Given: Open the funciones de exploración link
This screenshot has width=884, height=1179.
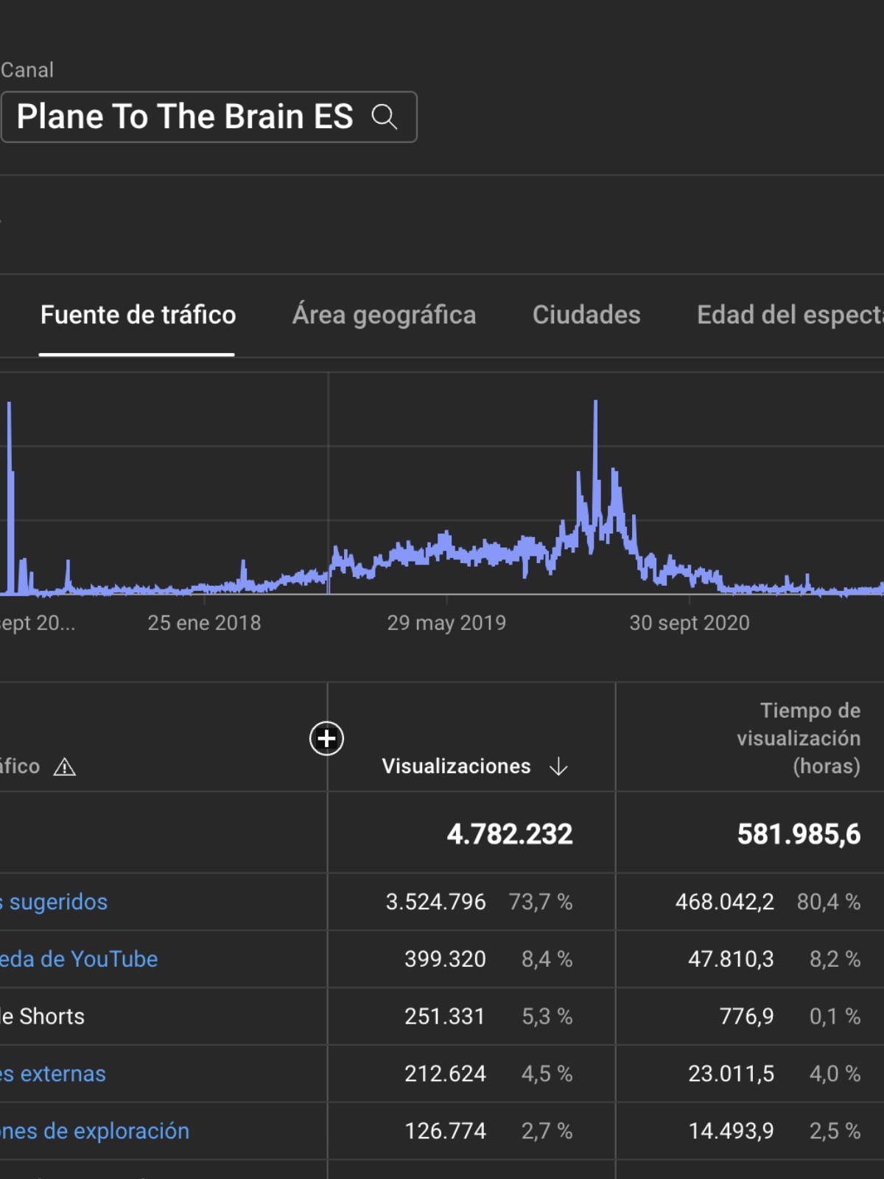Looking at the screenshot, I should (x=94, y=1131).
